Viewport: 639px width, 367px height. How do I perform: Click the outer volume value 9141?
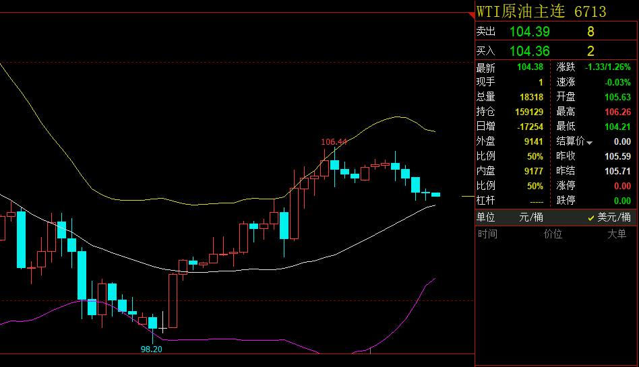[x=533, y=141]
